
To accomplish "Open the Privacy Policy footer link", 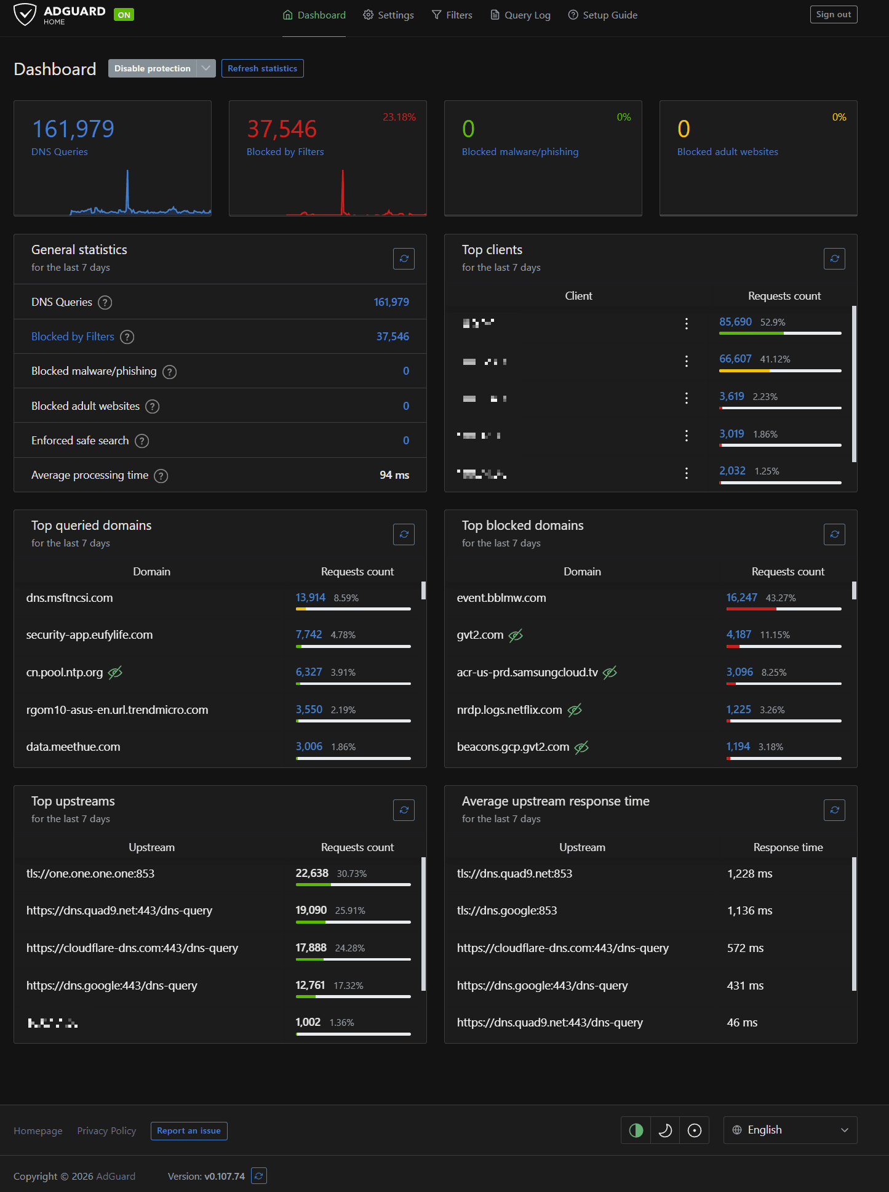I will tap(106, 1131).
